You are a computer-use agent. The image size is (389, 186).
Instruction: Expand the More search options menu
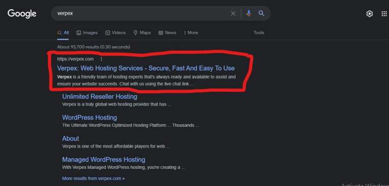click(x=191, y=32)
